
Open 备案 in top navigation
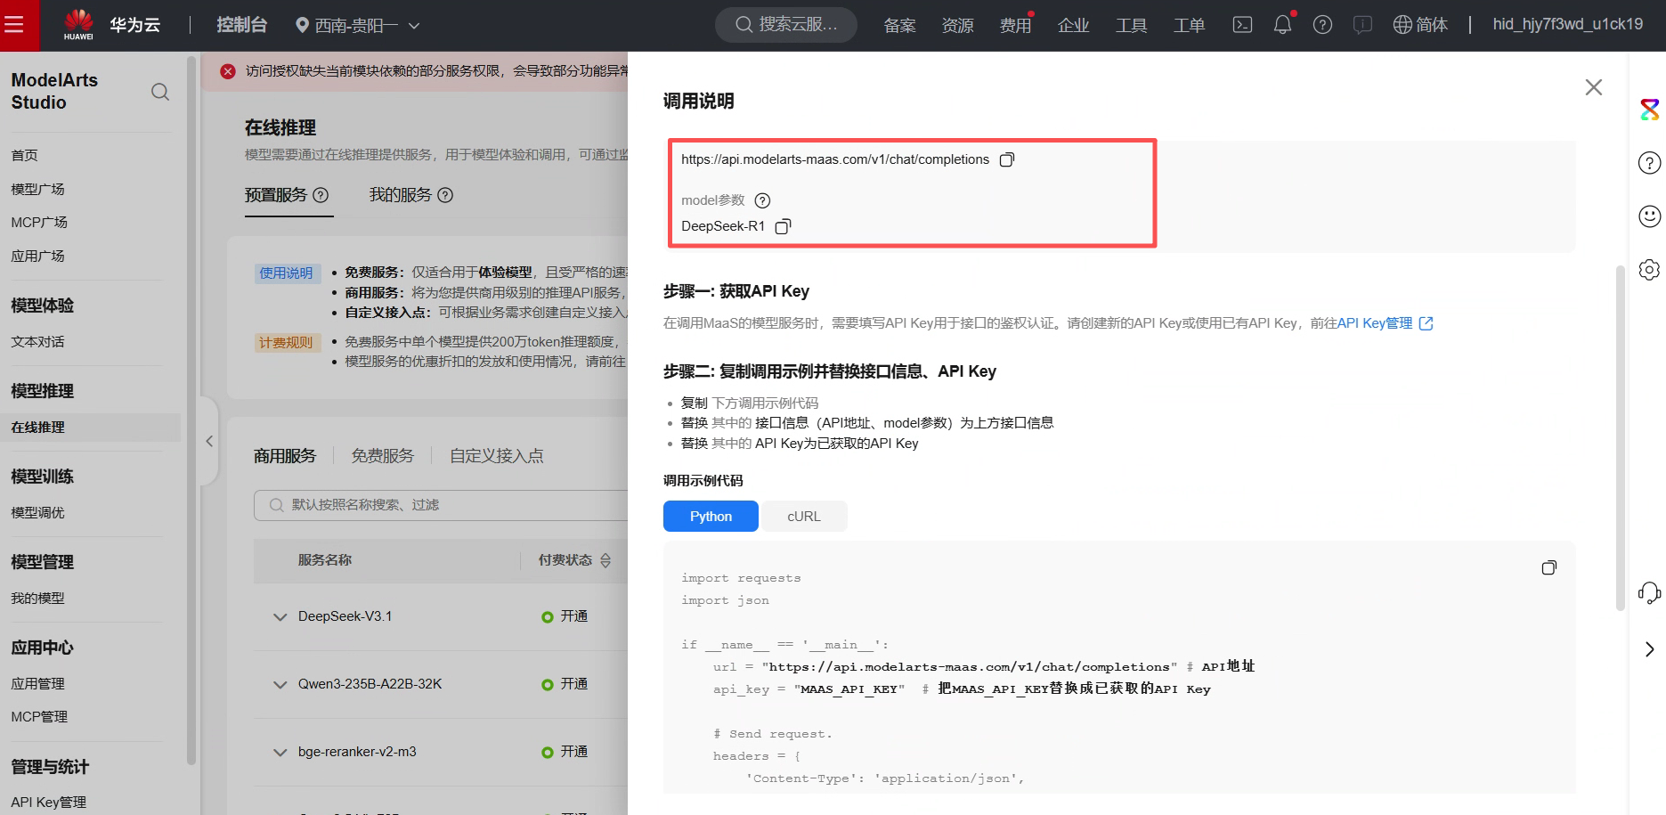coord(900,26)
